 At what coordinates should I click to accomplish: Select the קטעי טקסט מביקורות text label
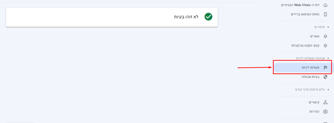(x=305, y=46)
